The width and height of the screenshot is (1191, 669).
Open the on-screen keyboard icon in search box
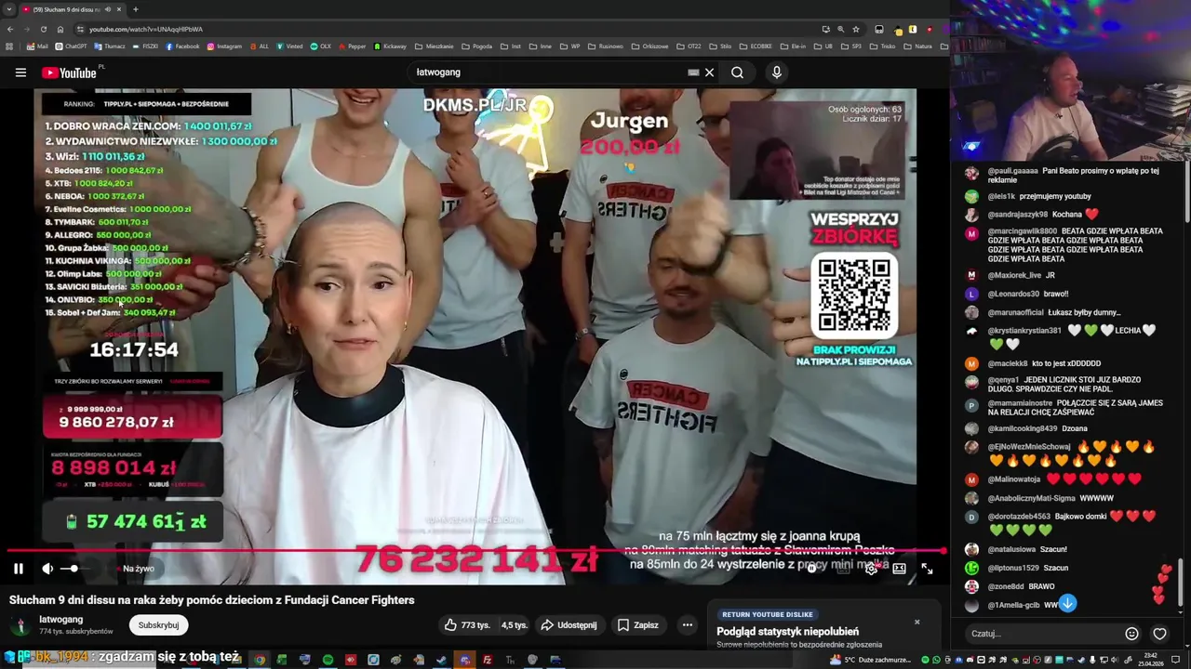point(693,72)
